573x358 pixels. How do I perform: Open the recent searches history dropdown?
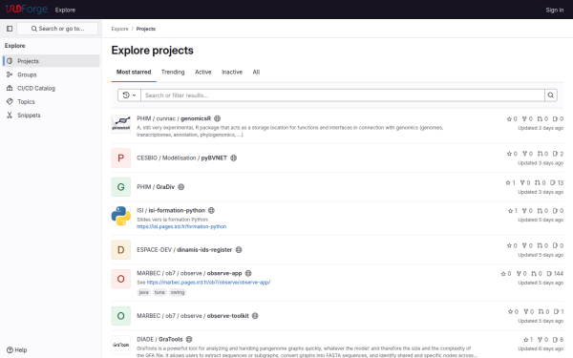click(129, 95)
